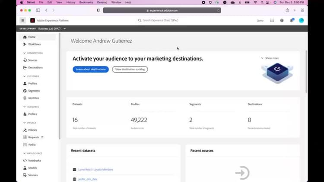Viewport: 324px width, 182px height.
Task: Open the hamburger navigation menu icon
Action: click(23, 20)
